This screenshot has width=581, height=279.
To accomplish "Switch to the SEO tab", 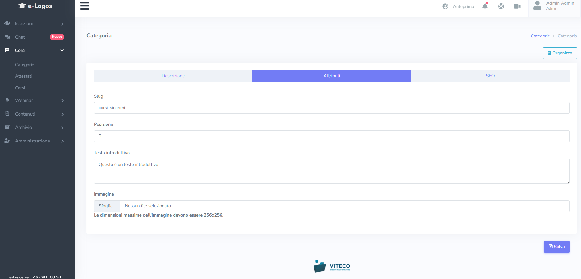I will [490, 76].
